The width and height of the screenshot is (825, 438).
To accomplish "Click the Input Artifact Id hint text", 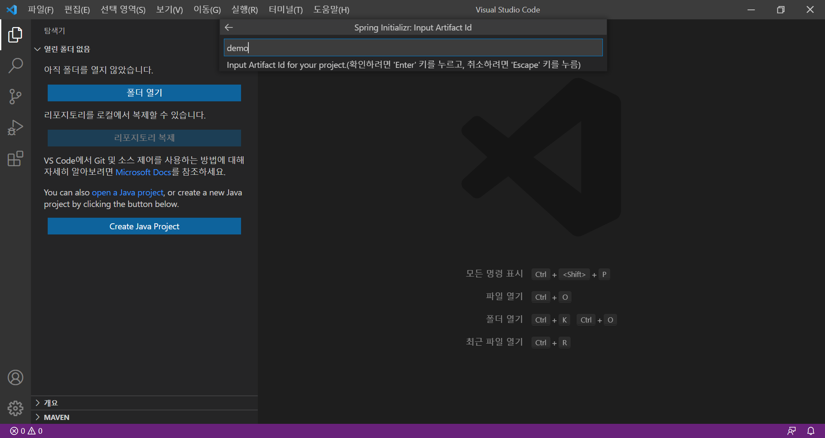I will click(x=403, y=65).
